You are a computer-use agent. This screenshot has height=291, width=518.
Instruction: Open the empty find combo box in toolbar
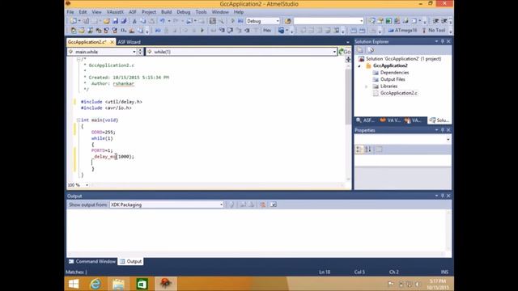(x=329, y=21)
